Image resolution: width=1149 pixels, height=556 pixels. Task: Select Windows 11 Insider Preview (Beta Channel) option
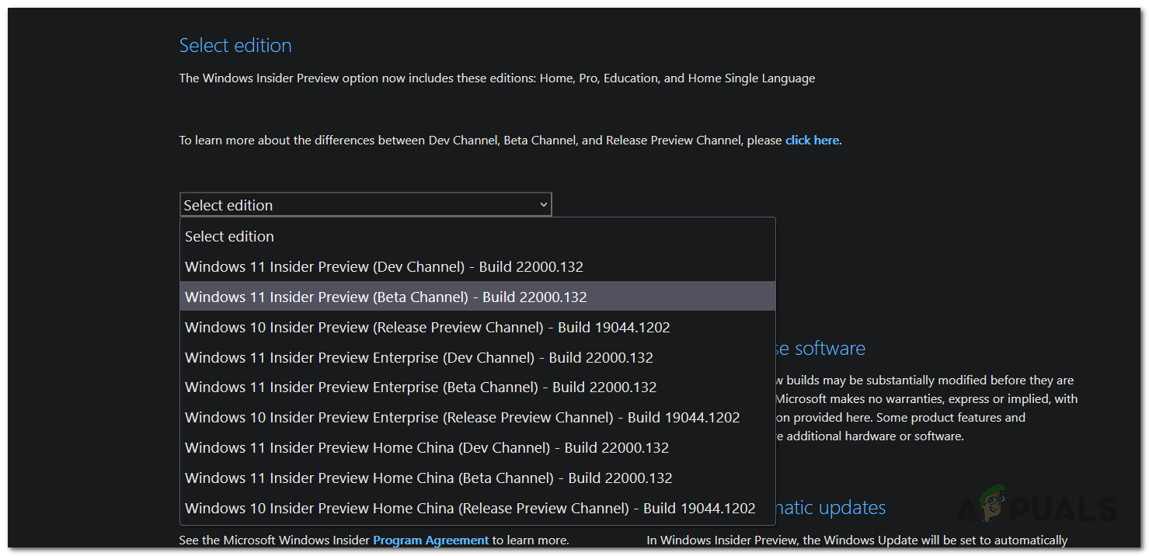(386, 297)
